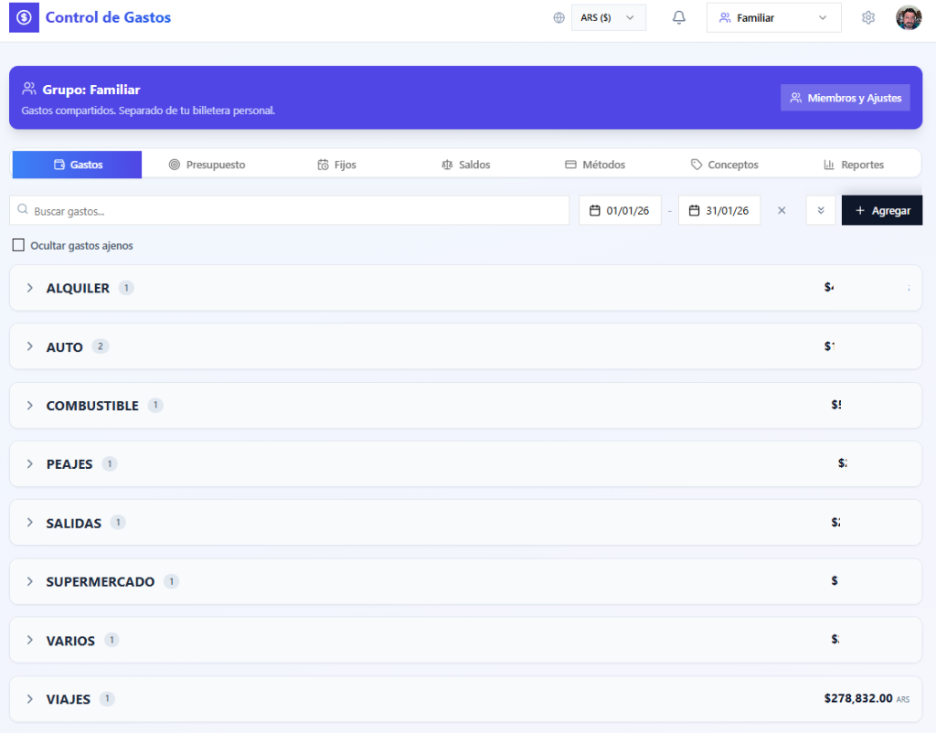Screen dimensions: 936x733
Task: Open notifications bell icon
Action: coord(678,17)
